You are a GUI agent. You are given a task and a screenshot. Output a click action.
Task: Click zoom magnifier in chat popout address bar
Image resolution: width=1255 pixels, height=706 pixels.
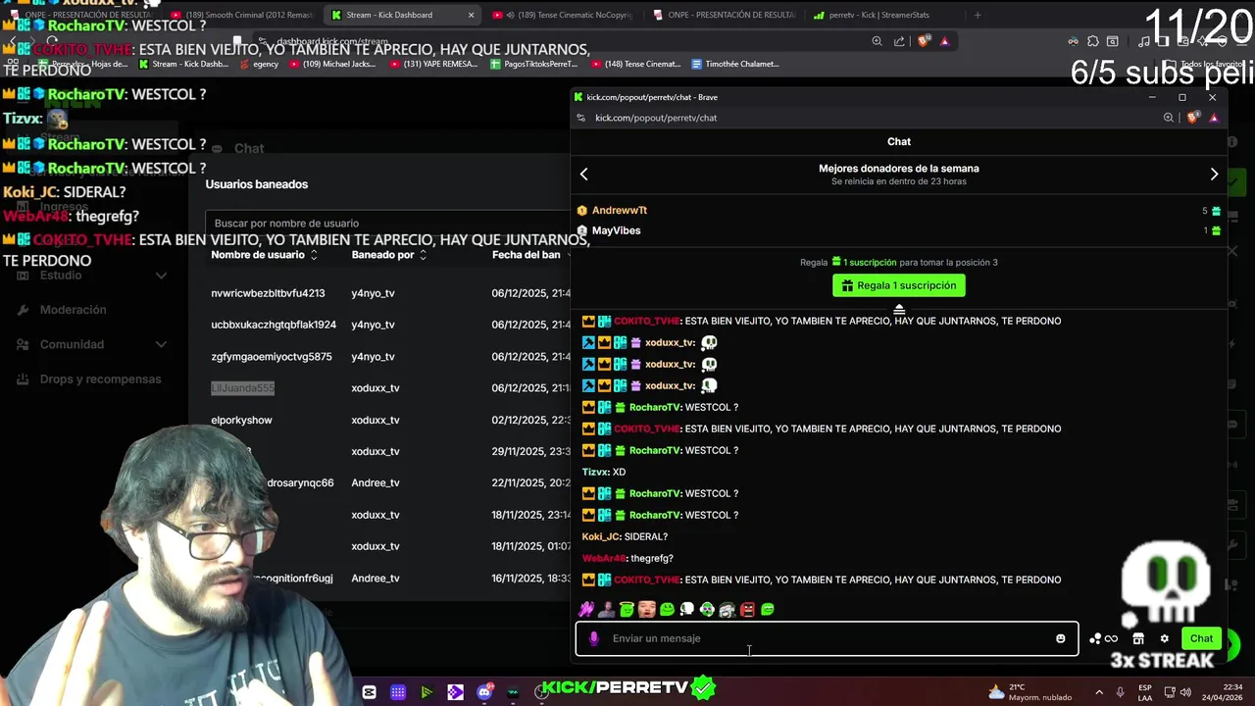pyautogui.click(x=1169, y=118)
